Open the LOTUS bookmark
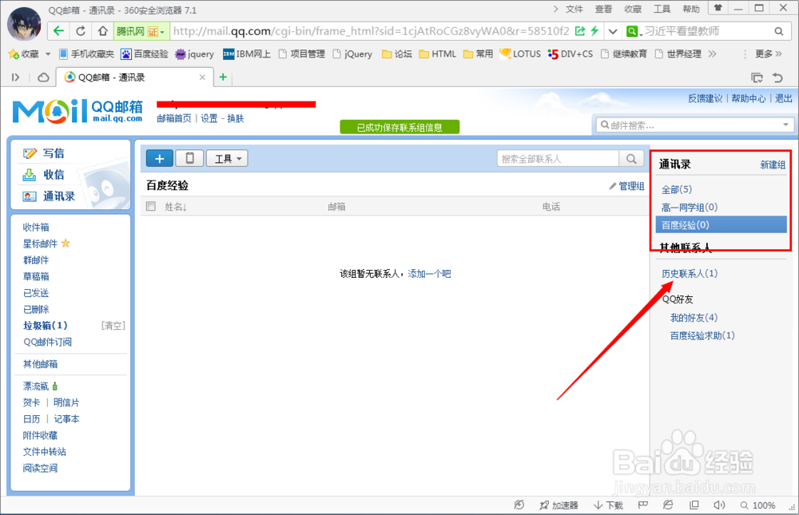This screenshot has width=799, height=515. coord(520,54)
